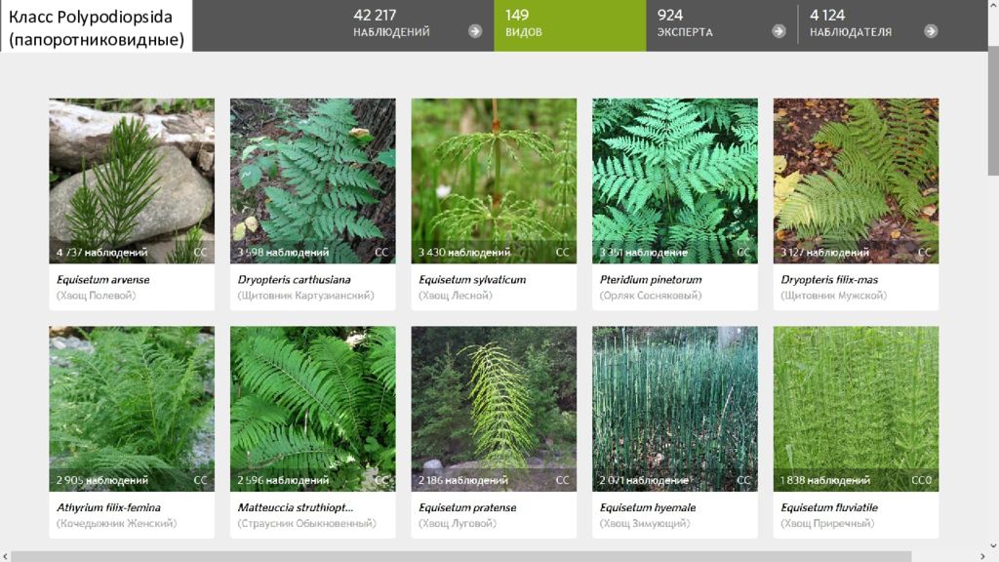The image size is (999, 562).
Task: Select the Equisetum hyemale photo thumbnail
Action: tap(675, 409)
